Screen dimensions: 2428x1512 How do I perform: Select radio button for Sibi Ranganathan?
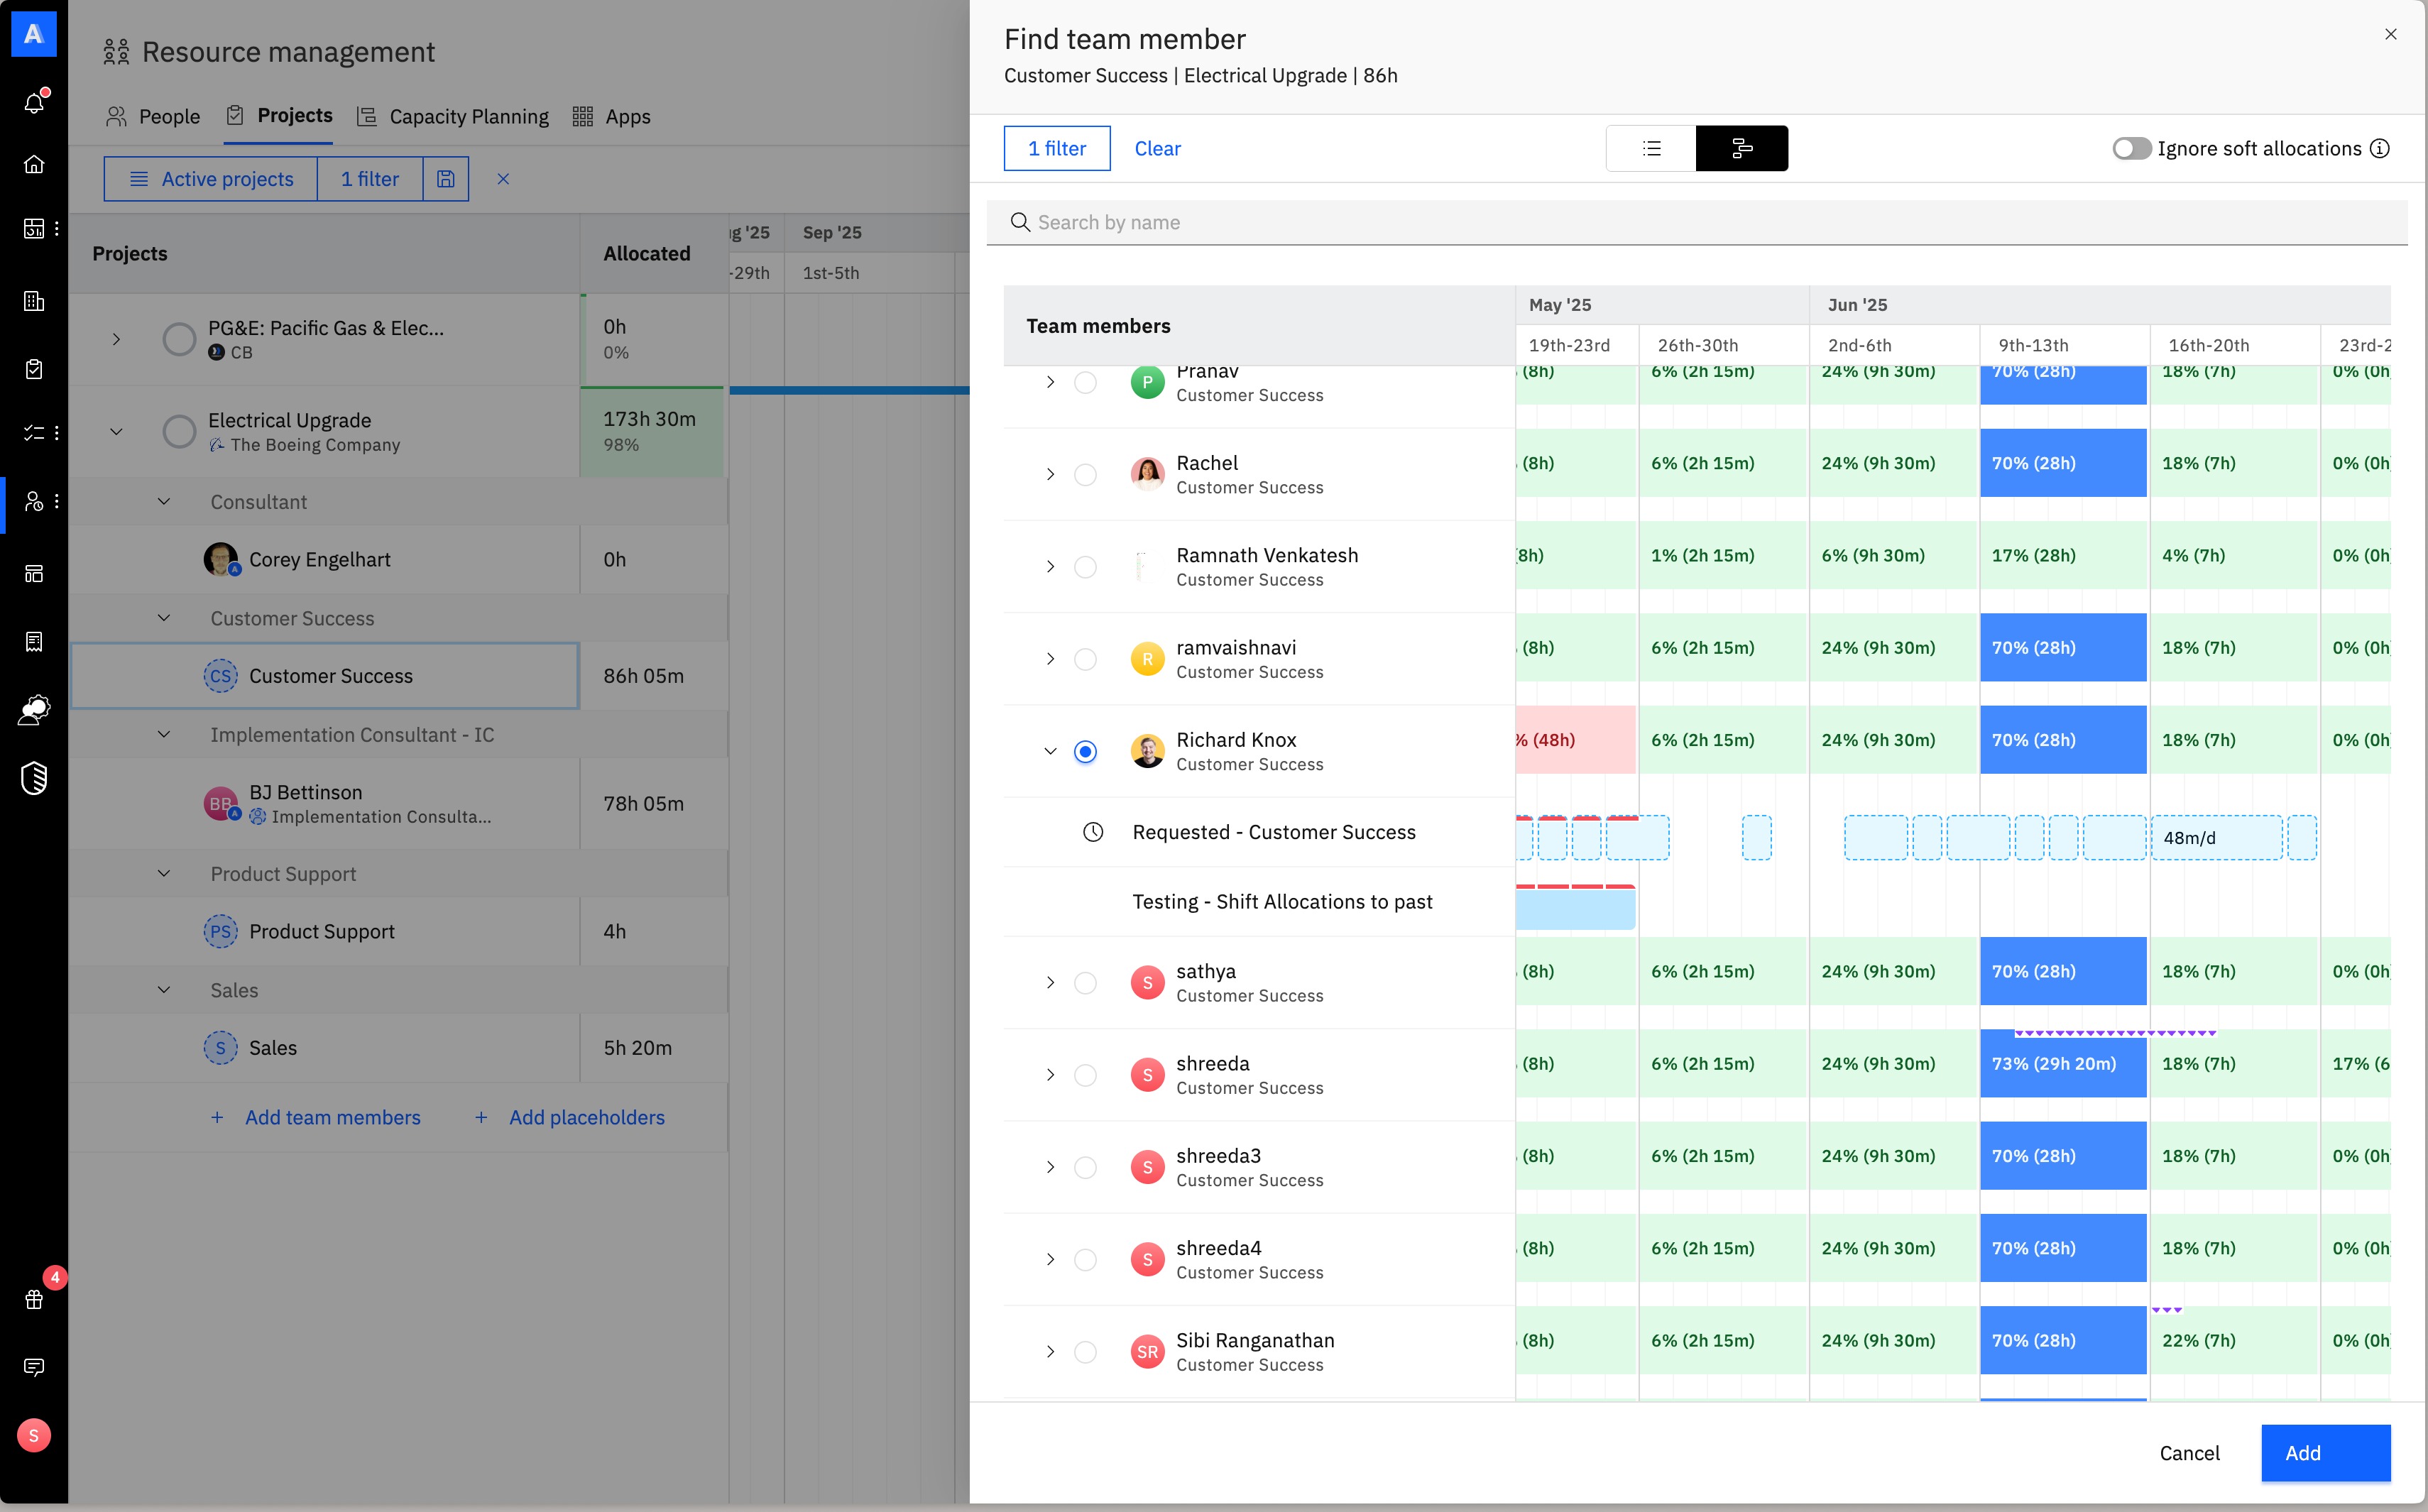[x=1085, y=1352]
